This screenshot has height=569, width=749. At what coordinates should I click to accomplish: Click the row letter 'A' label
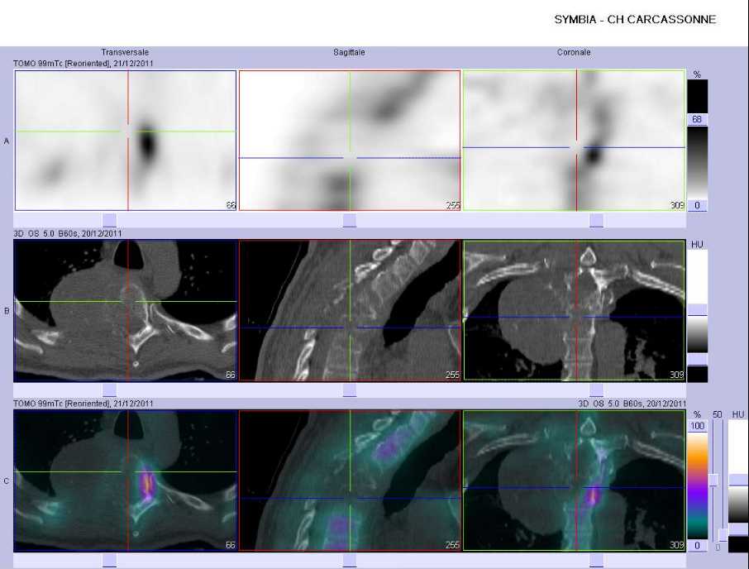[x=7, y=141]
